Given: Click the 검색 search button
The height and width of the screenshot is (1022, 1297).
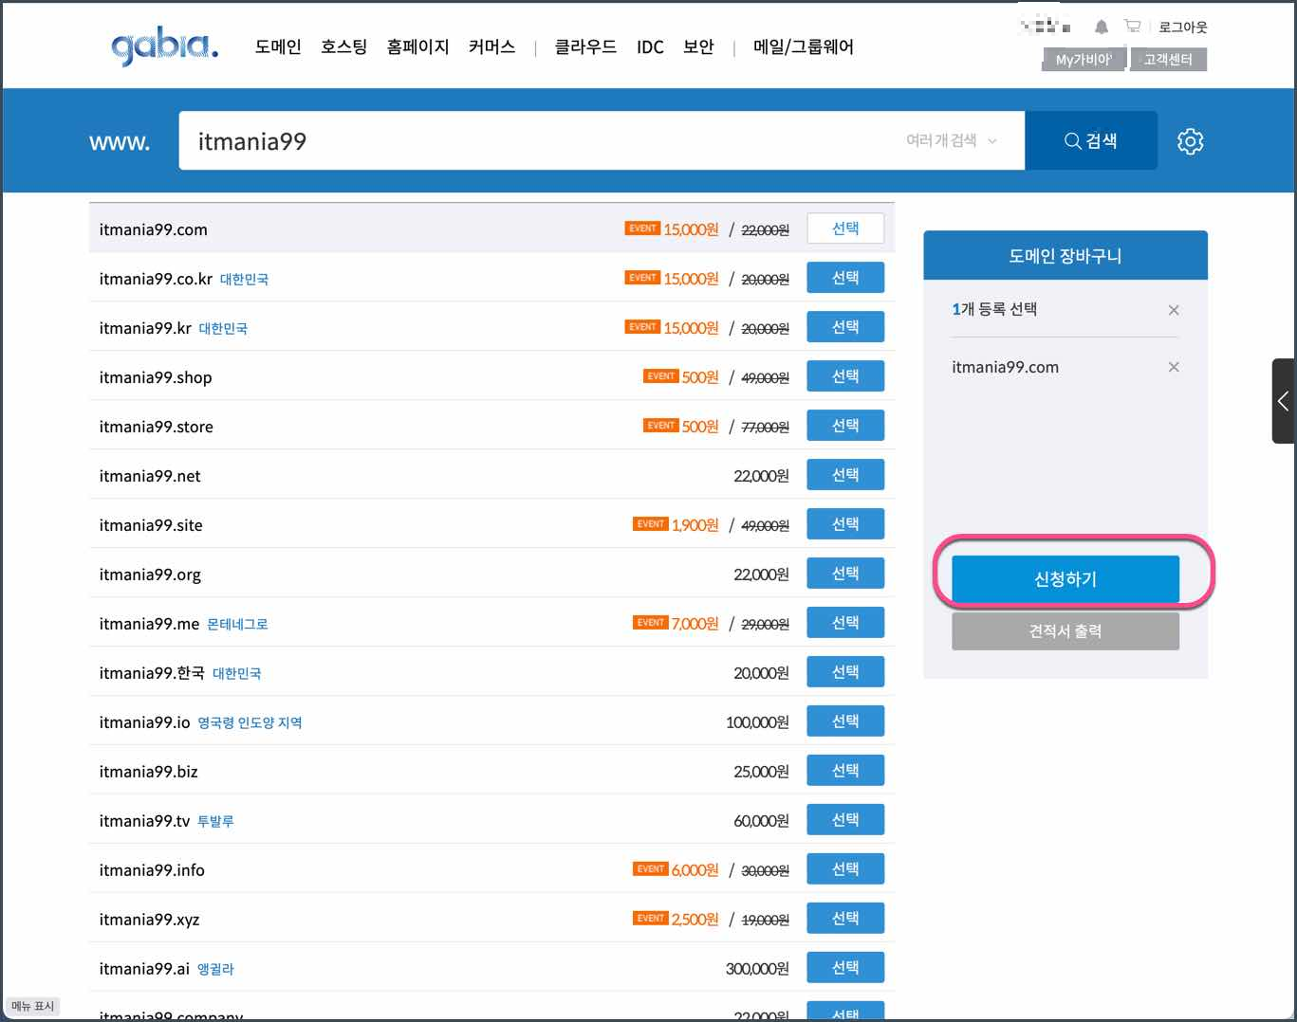Looking at the screenshot, I should (x=1091, y=140).
